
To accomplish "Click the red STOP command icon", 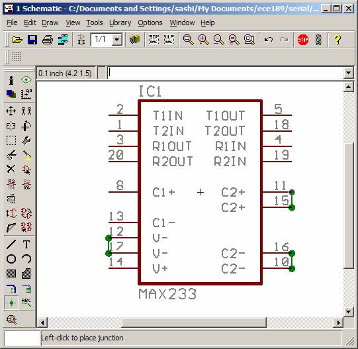I will point(303,40).
